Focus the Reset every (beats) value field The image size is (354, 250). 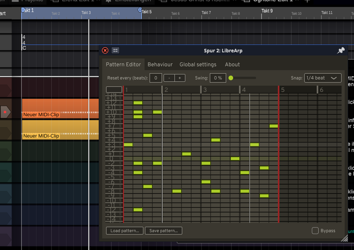click(156, 78)
